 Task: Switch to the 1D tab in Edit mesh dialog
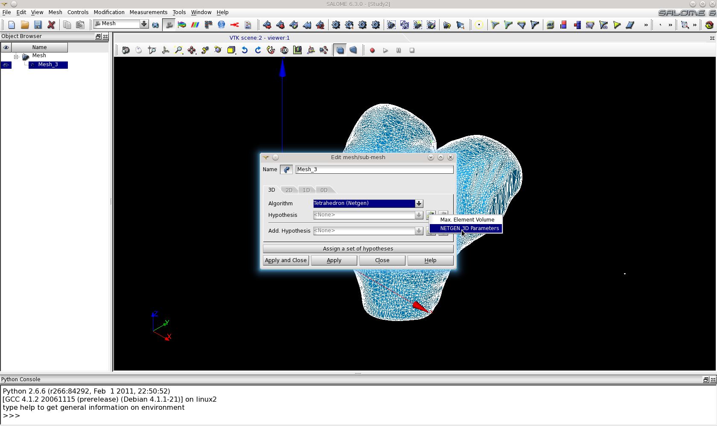(x=306, y=190)
